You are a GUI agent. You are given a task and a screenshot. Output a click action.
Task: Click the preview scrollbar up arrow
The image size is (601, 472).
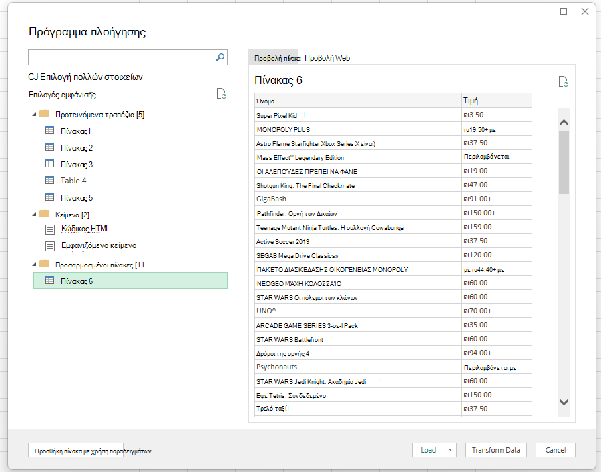(564, 123)
